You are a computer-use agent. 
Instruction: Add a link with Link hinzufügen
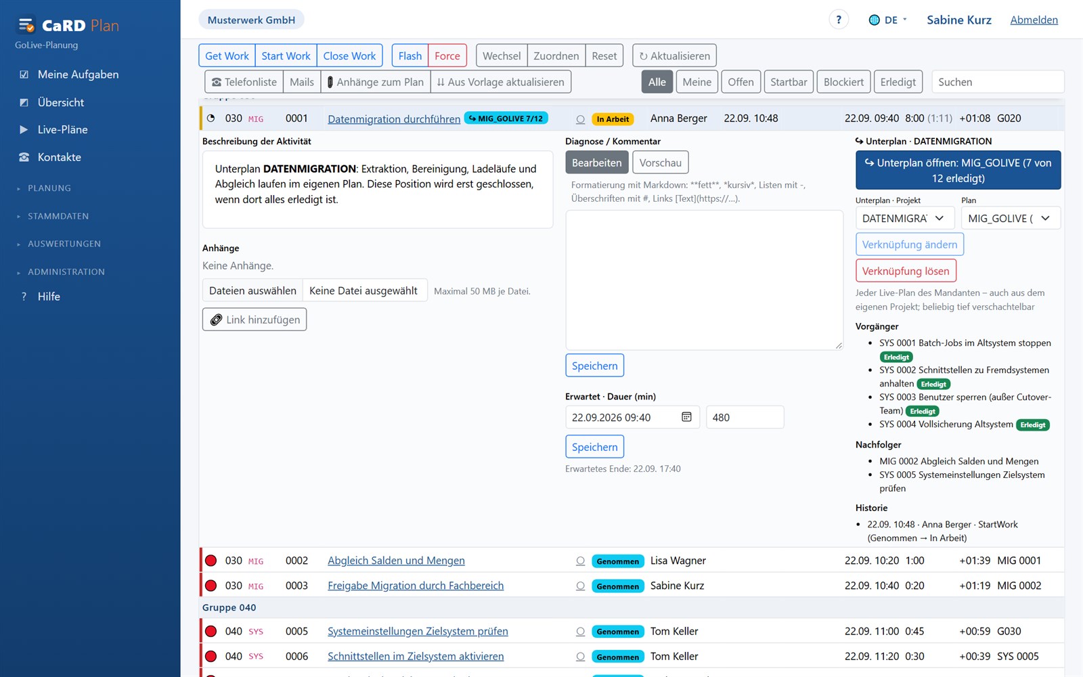255,320
